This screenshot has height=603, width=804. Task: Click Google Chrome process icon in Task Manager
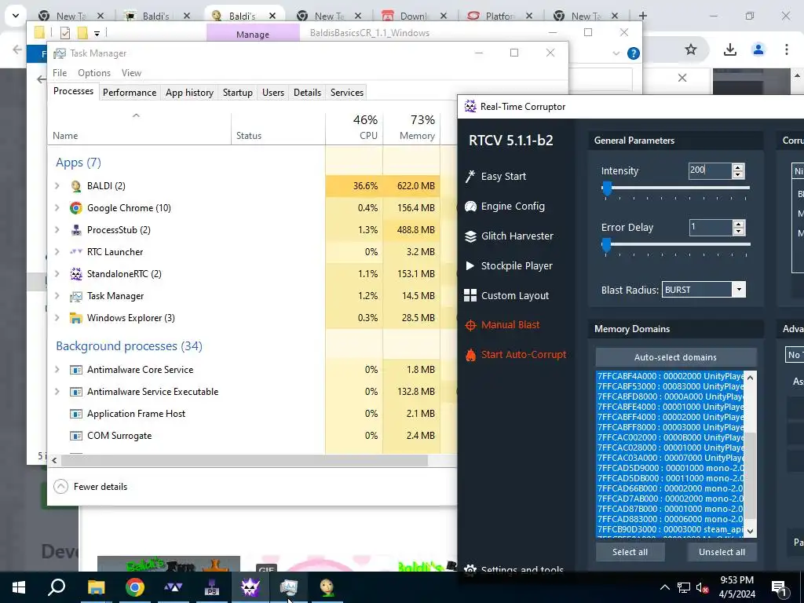(76, 207)
